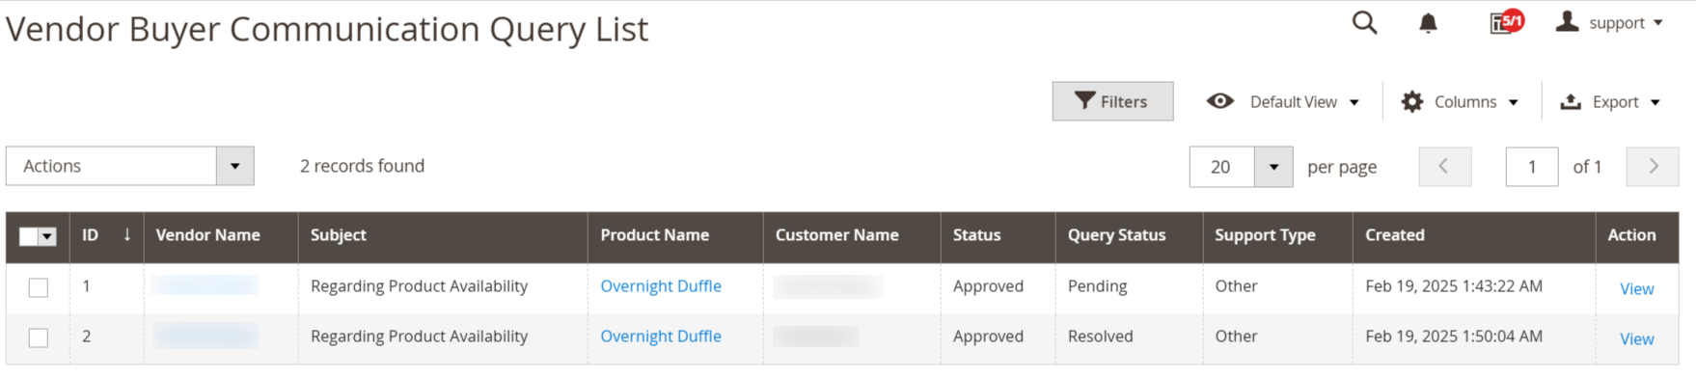
Task: Open View link for query ID 2
Action: (1636, 338)
